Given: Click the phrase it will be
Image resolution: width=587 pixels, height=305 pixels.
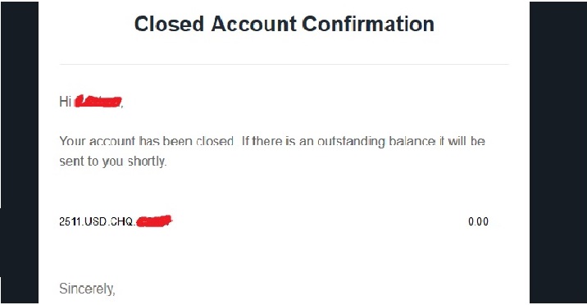Looking at the screenshot, I should pos(462,141).
